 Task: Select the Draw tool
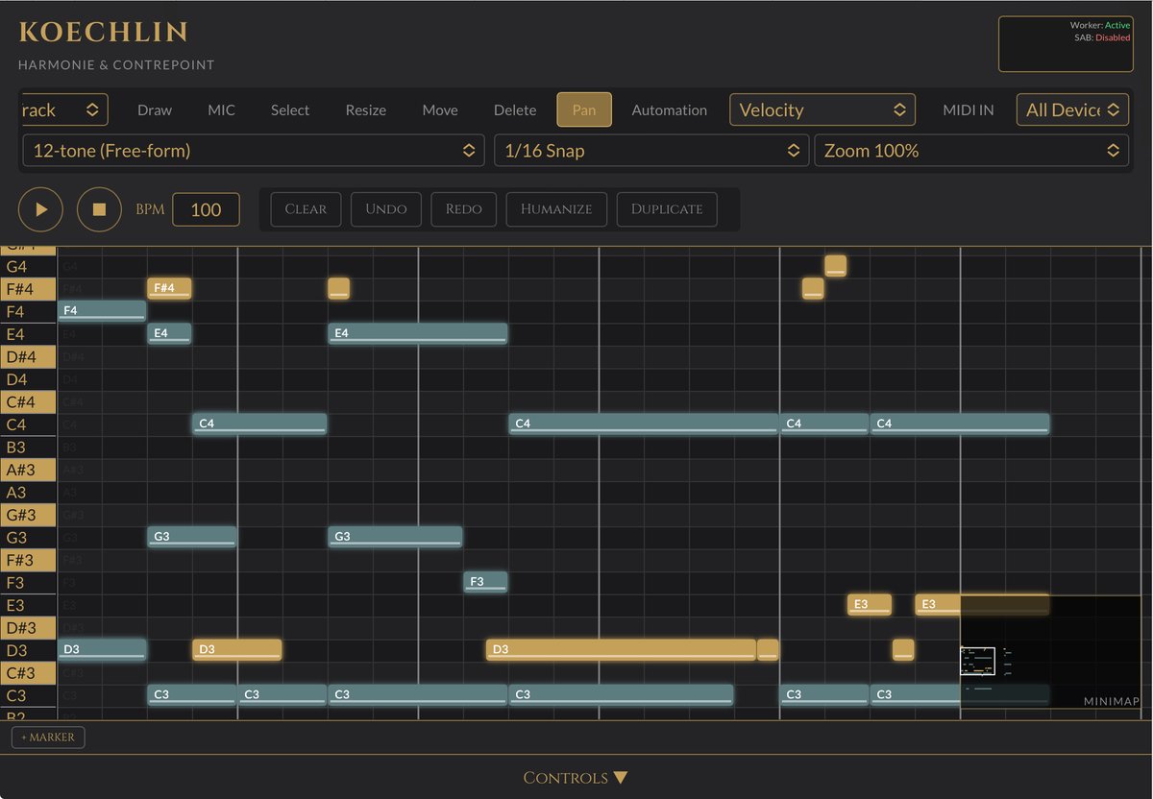coord(154,109)
